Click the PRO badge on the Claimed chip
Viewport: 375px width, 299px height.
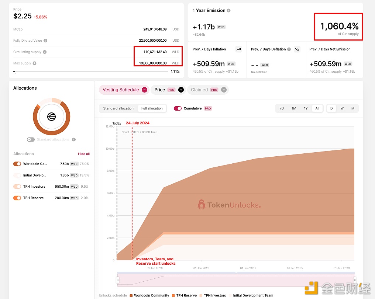[214, 90]
